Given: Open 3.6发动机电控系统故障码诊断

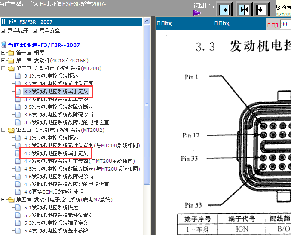Looking at the screenshot, I should pos(58,115).
